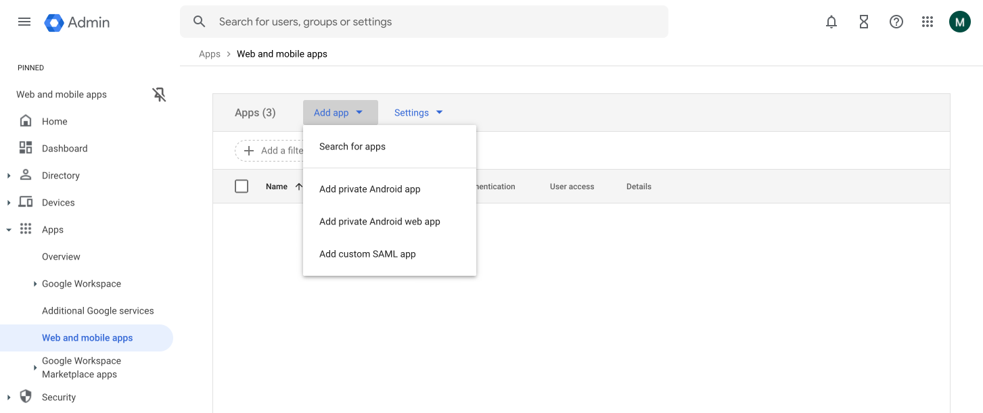Expand the Directory section in sidebar
The width and height of the screenshot is (983, 413).
9,176
